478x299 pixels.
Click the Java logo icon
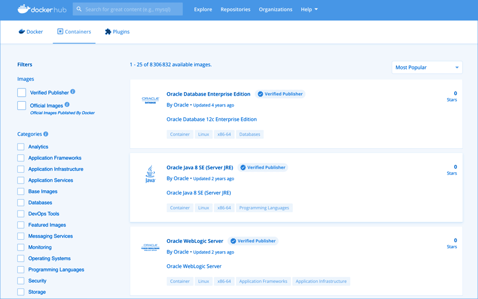coord(150,174)
